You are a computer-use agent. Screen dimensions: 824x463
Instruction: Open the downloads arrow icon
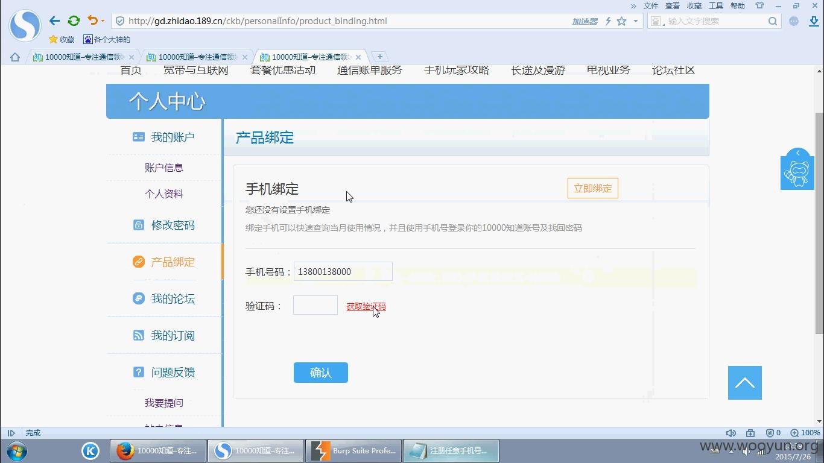pos(814,21)
